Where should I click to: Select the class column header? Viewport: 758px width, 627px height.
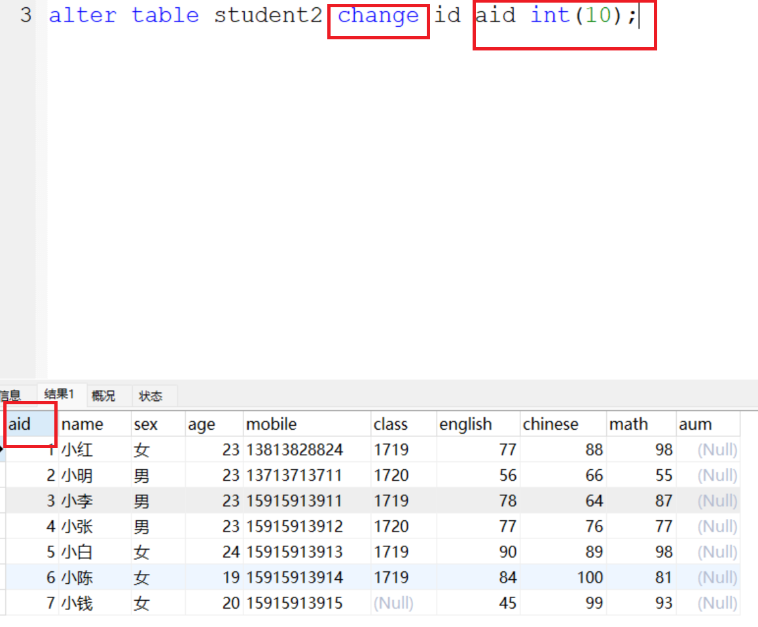point(403,425)
